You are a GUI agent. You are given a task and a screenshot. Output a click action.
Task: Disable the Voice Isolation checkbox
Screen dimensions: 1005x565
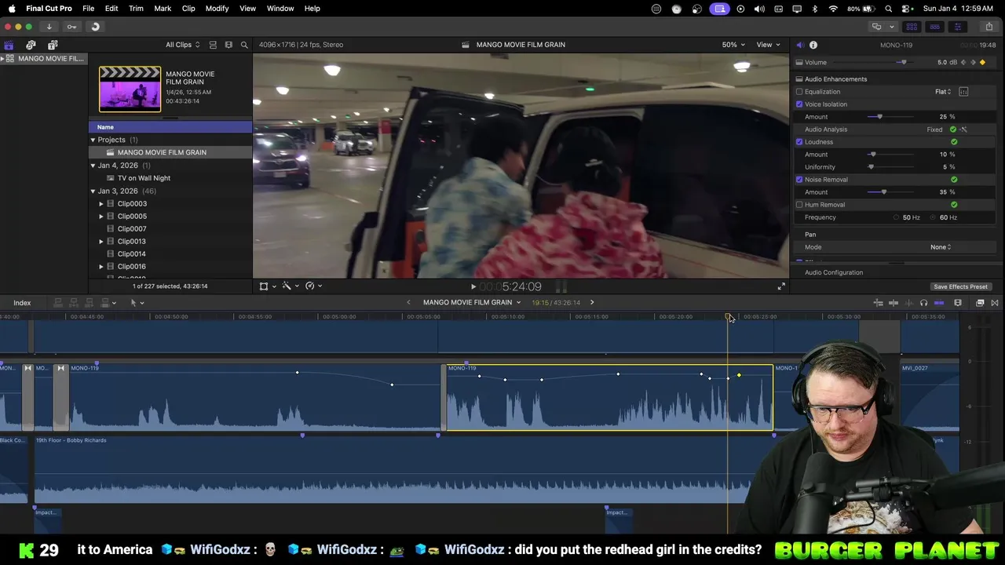pyautogui.click(x=799, y=104)
